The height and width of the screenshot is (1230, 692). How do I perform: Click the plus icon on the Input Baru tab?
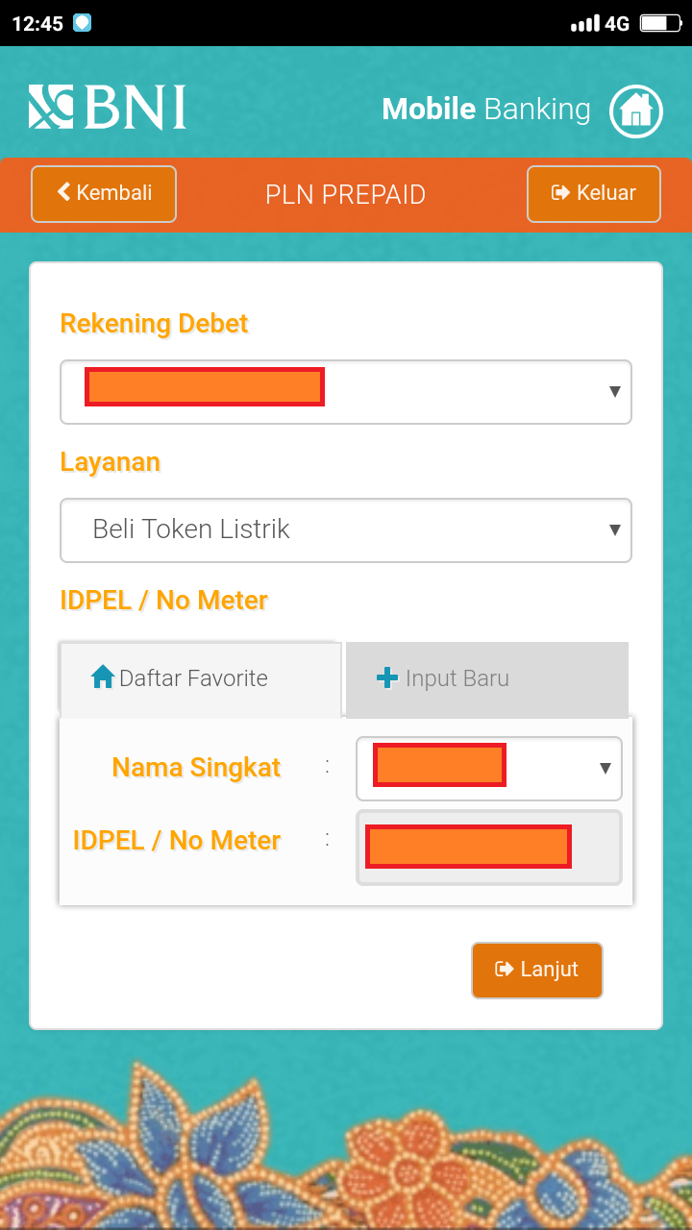[x=388, y=676]
